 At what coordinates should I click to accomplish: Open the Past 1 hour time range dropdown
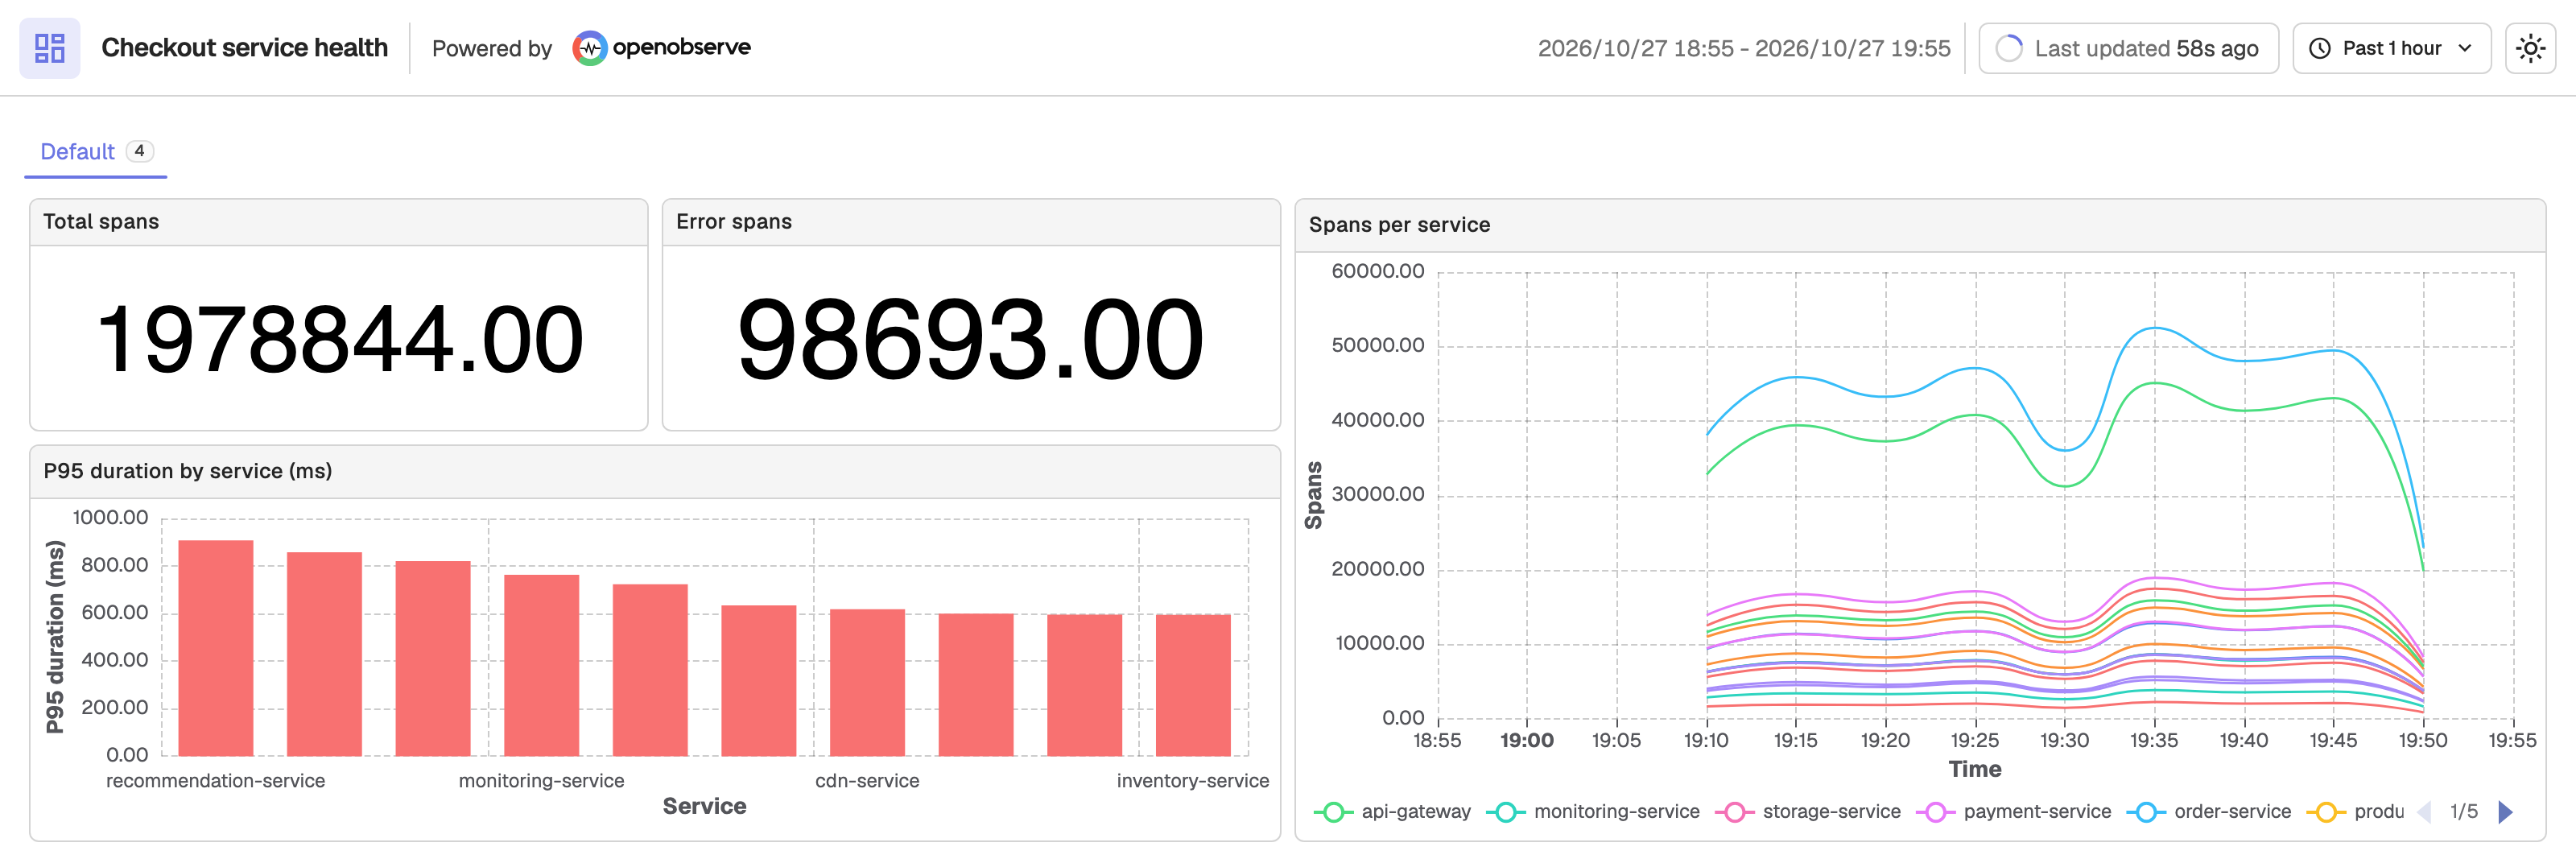pos(2391,48)
